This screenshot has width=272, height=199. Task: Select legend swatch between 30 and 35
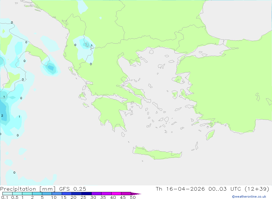pos(97,194)
